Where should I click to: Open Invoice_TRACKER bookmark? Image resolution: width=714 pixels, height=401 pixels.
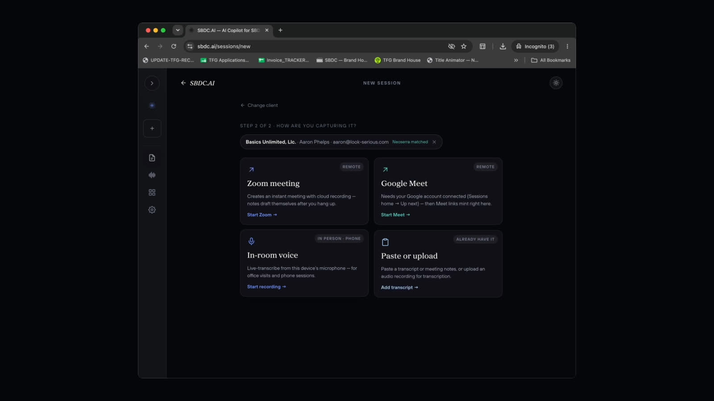click(x=284, y=60)
